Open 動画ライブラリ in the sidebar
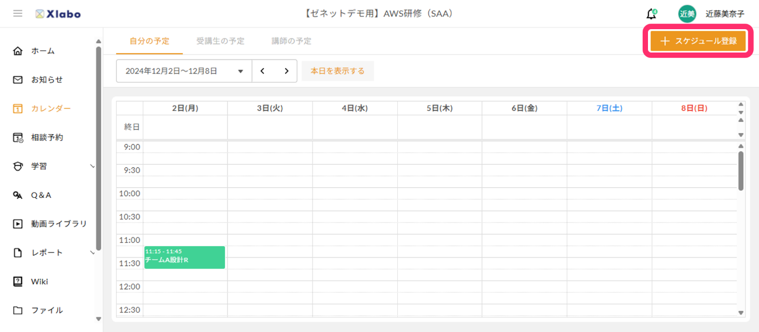 (x=58, y=223)
